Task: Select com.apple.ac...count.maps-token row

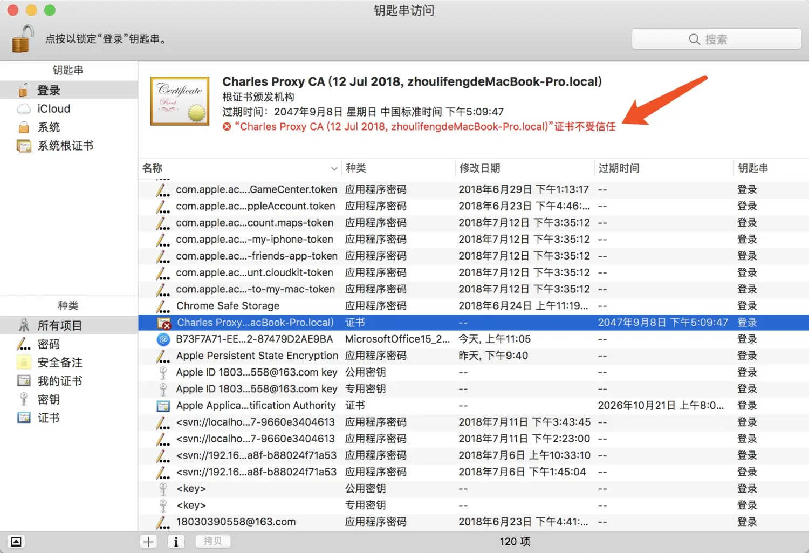Action: click(474, 223)
